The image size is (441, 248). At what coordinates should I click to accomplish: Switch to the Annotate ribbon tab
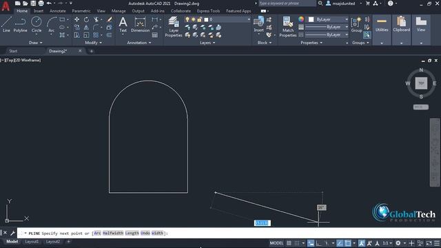coord(58,11)
